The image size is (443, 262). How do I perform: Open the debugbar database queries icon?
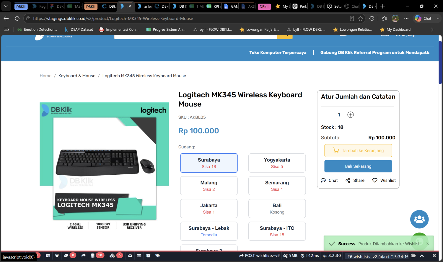point(92,256)
